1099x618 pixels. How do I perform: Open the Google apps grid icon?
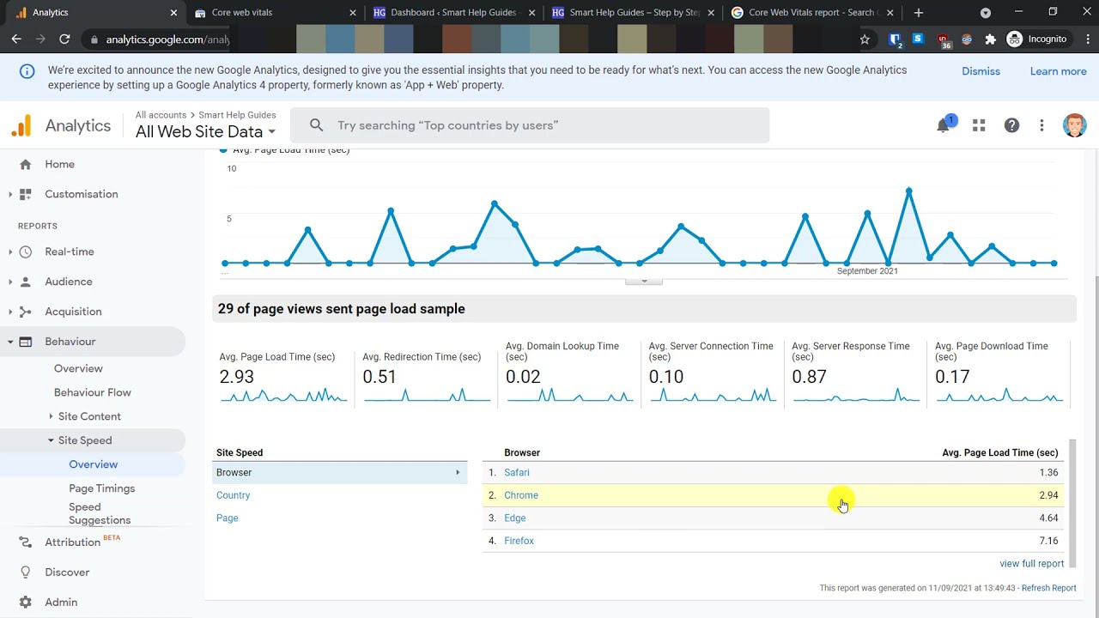pyautogui.click(x=979, y=126)
